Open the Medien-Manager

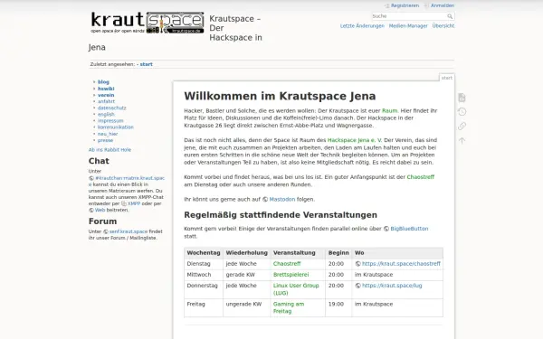(408, 26)
